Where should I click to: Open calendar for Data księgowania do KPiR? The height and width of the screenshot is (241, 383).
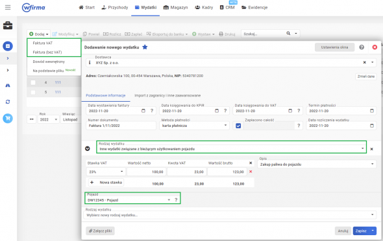217,111
